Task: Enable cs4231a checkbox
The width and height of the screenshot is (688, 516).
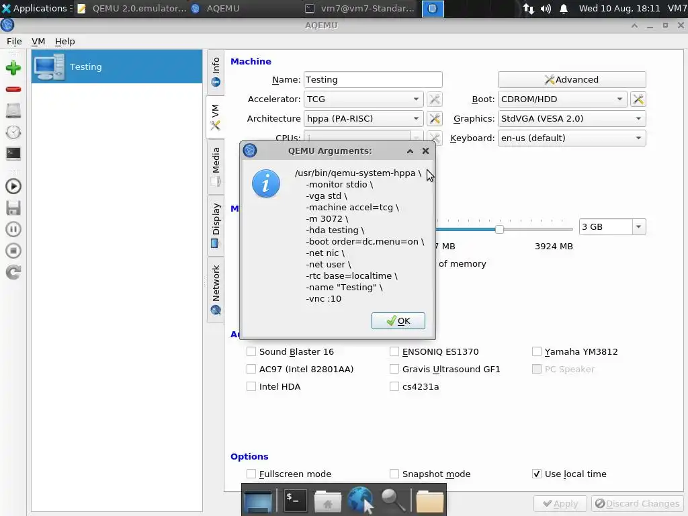Action: pos(394,386)
